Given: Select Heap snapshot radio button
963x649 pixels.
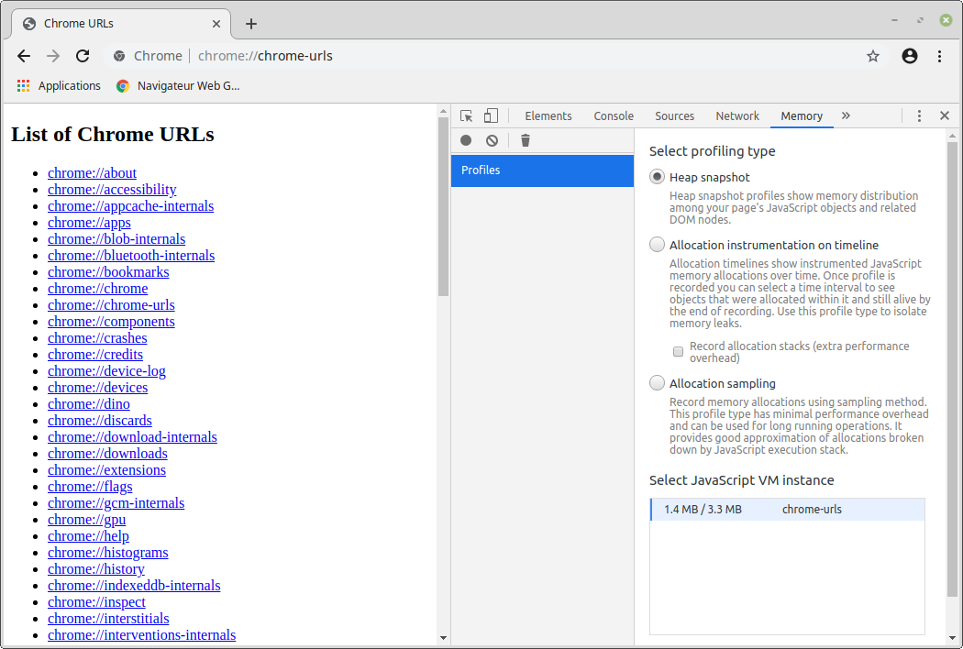Looking at the screenshot, I should (657, 177).
